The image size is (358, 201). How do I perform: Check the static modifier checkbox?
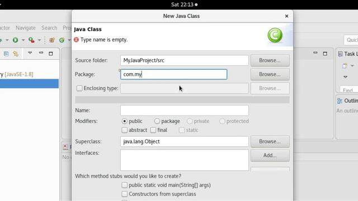(x=182, y=130)
